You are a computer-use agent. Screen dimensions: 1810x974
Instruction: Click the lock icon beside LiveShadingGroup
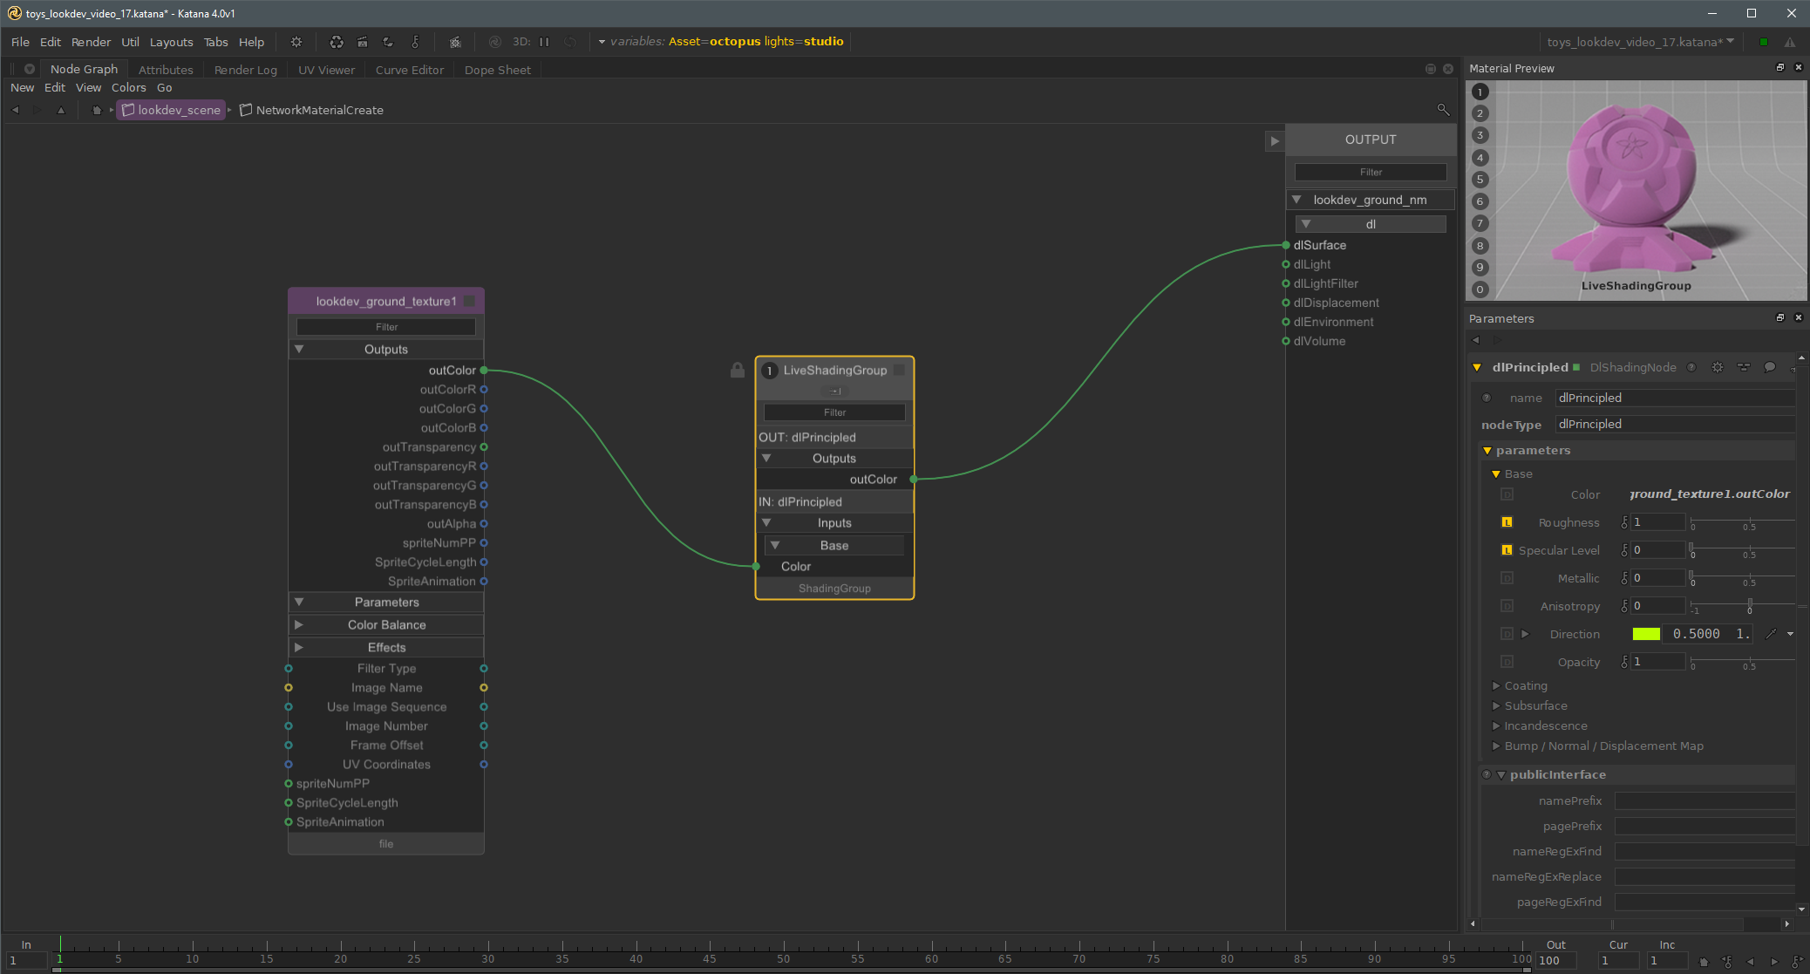[737, 370]
